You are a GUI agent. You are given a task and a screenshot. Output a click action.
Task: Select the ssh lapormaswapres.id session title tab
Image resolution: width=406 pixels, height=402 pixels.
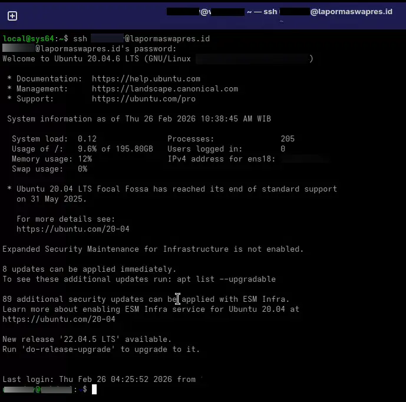tap(279, 12)
